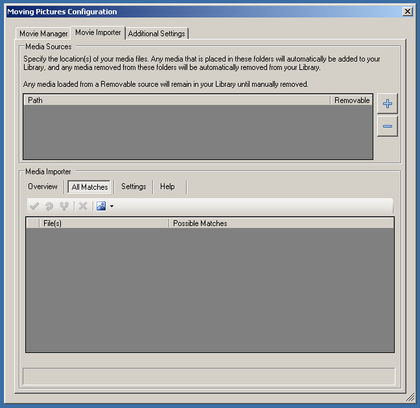Open the Additional Settings tab
Screen dimensions: 420x408
point(156,34)
